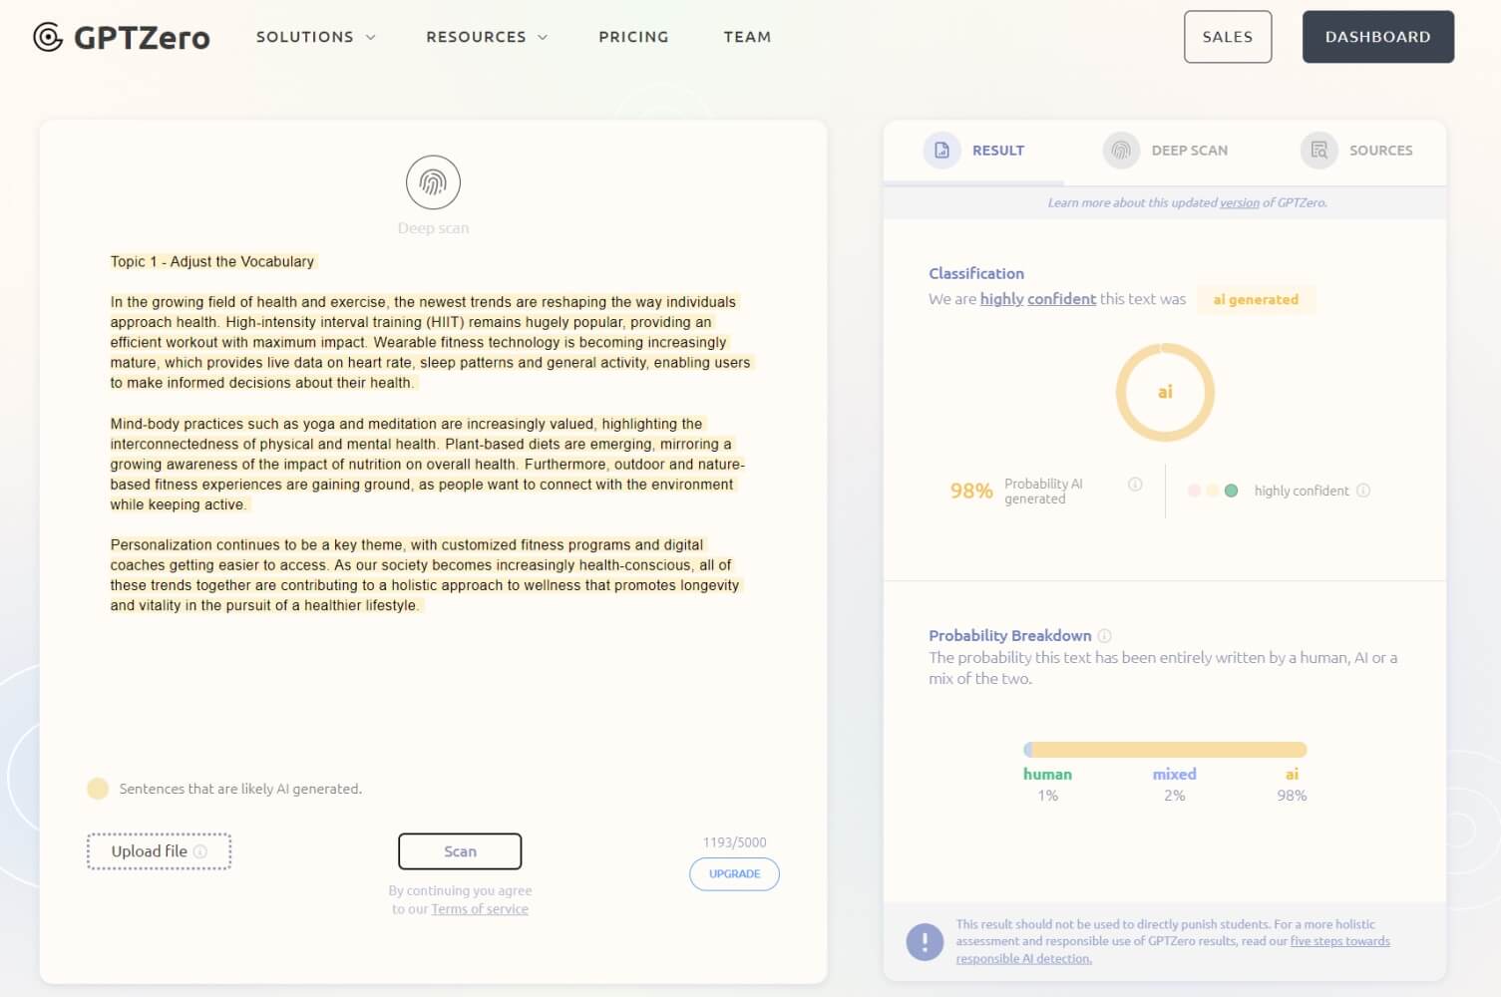This screenshot has width=1501, height=997.
Task: Click the Result tab document icon
Action: [x=941, y=151]
